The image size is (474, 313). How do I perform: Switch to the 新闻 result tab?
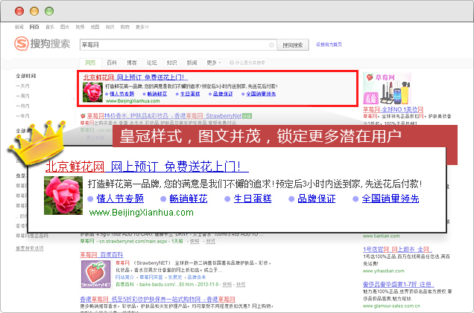[192, 62]
